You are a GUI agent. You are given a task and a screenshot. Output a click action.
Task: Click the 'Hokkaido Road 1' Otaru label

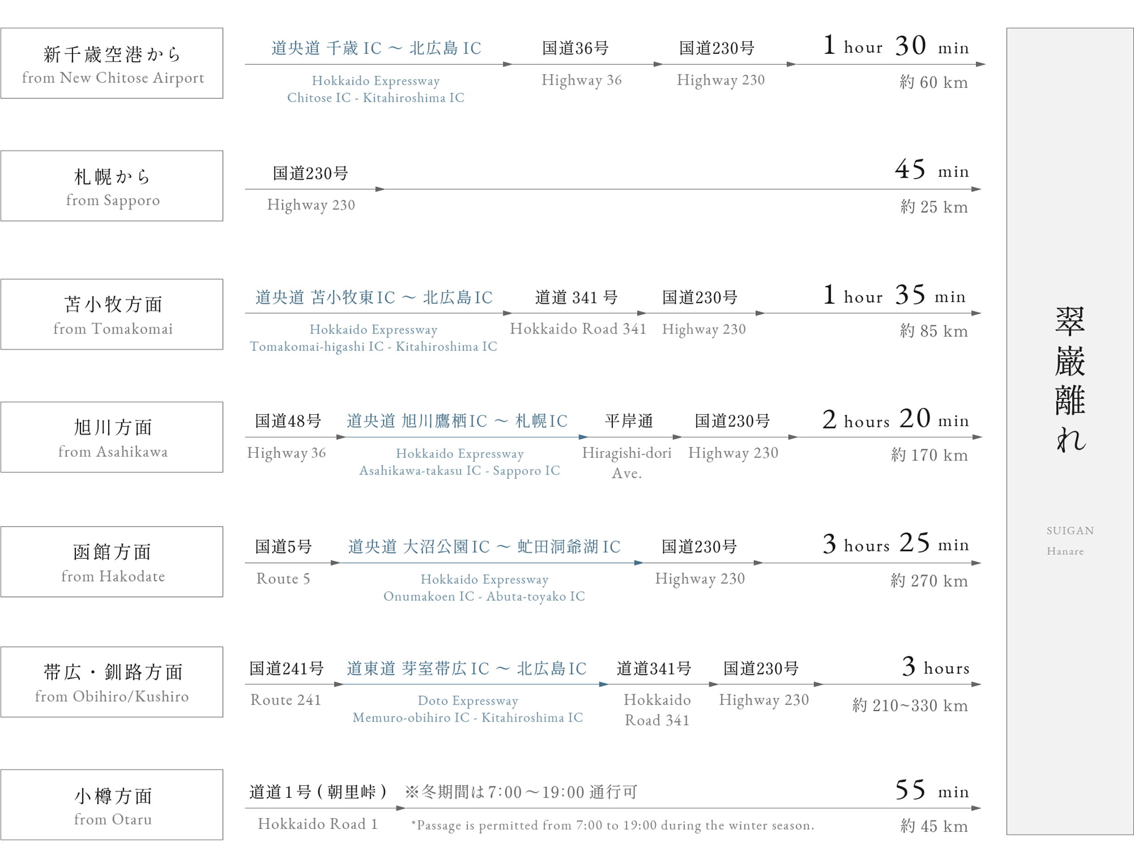coord(318,824)
